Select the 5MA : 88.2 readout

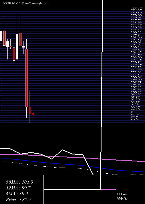click(17, 194)
